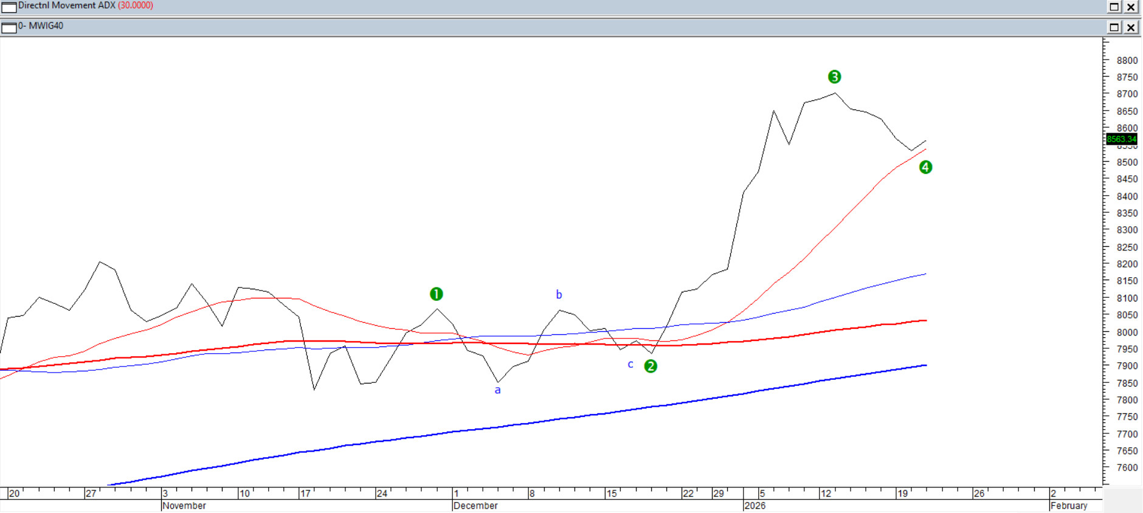Viewport: 1143px width, 513px height.
Task: Select the green wave 3 marker
Action: [x=834, y=77]
